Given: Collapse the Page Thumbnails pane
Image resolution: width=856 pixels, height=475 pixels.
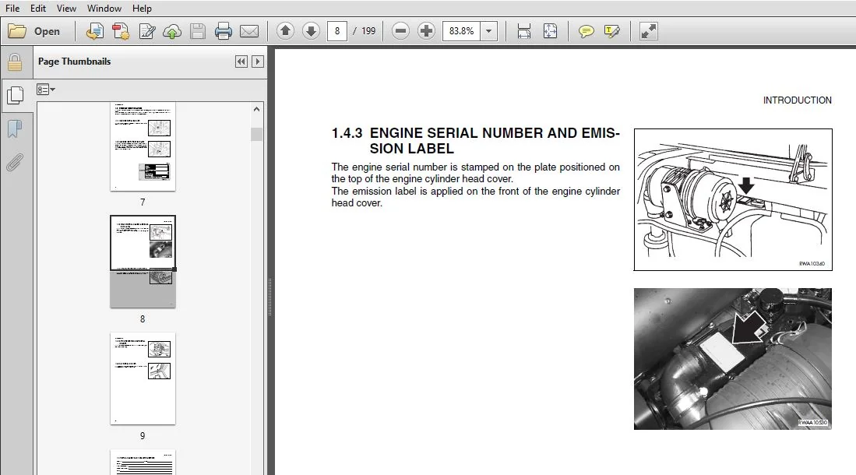Looking at the screenshot, I should (241, 62).
